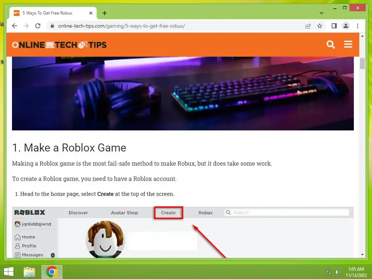Click the Roblox screenshot image

pyautogui.click(x=183, y=232)
